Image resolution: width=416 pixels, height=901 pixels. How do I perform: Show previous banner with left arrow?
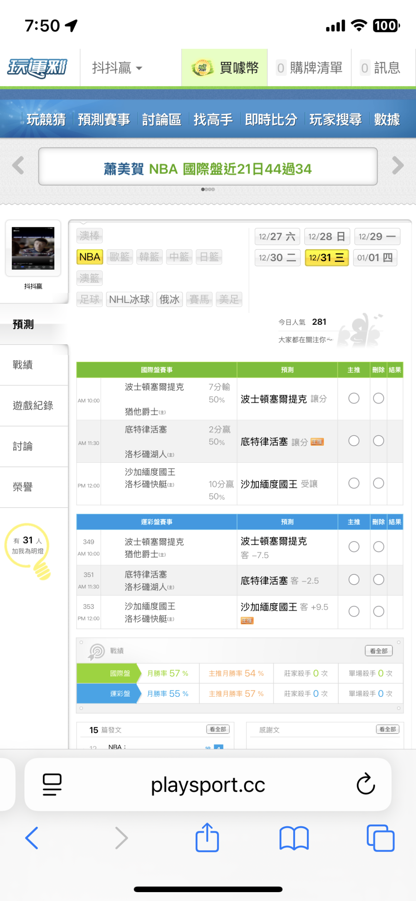point(18,166)
